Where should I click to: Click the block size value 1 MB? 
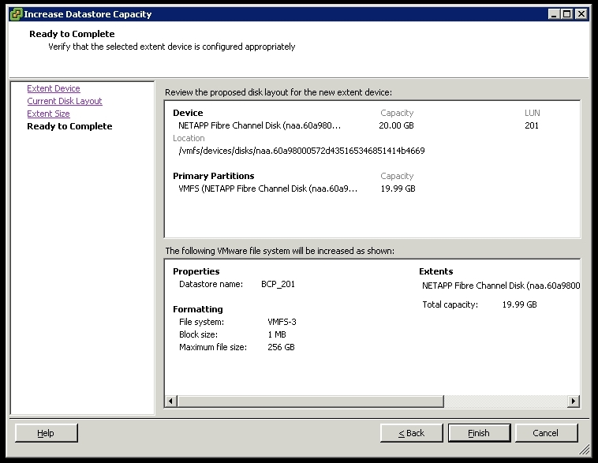[x=277, y=334]
